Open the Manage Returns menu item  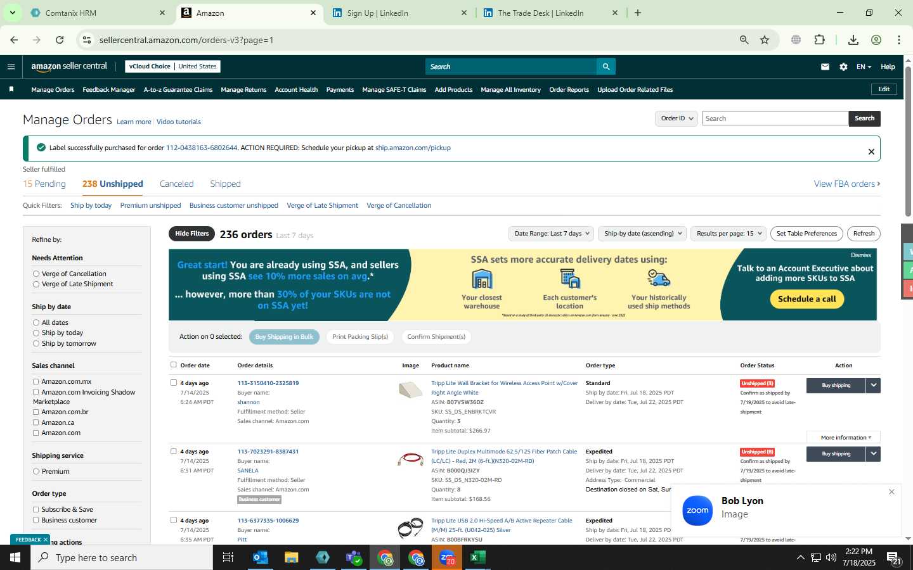(243, 90)
